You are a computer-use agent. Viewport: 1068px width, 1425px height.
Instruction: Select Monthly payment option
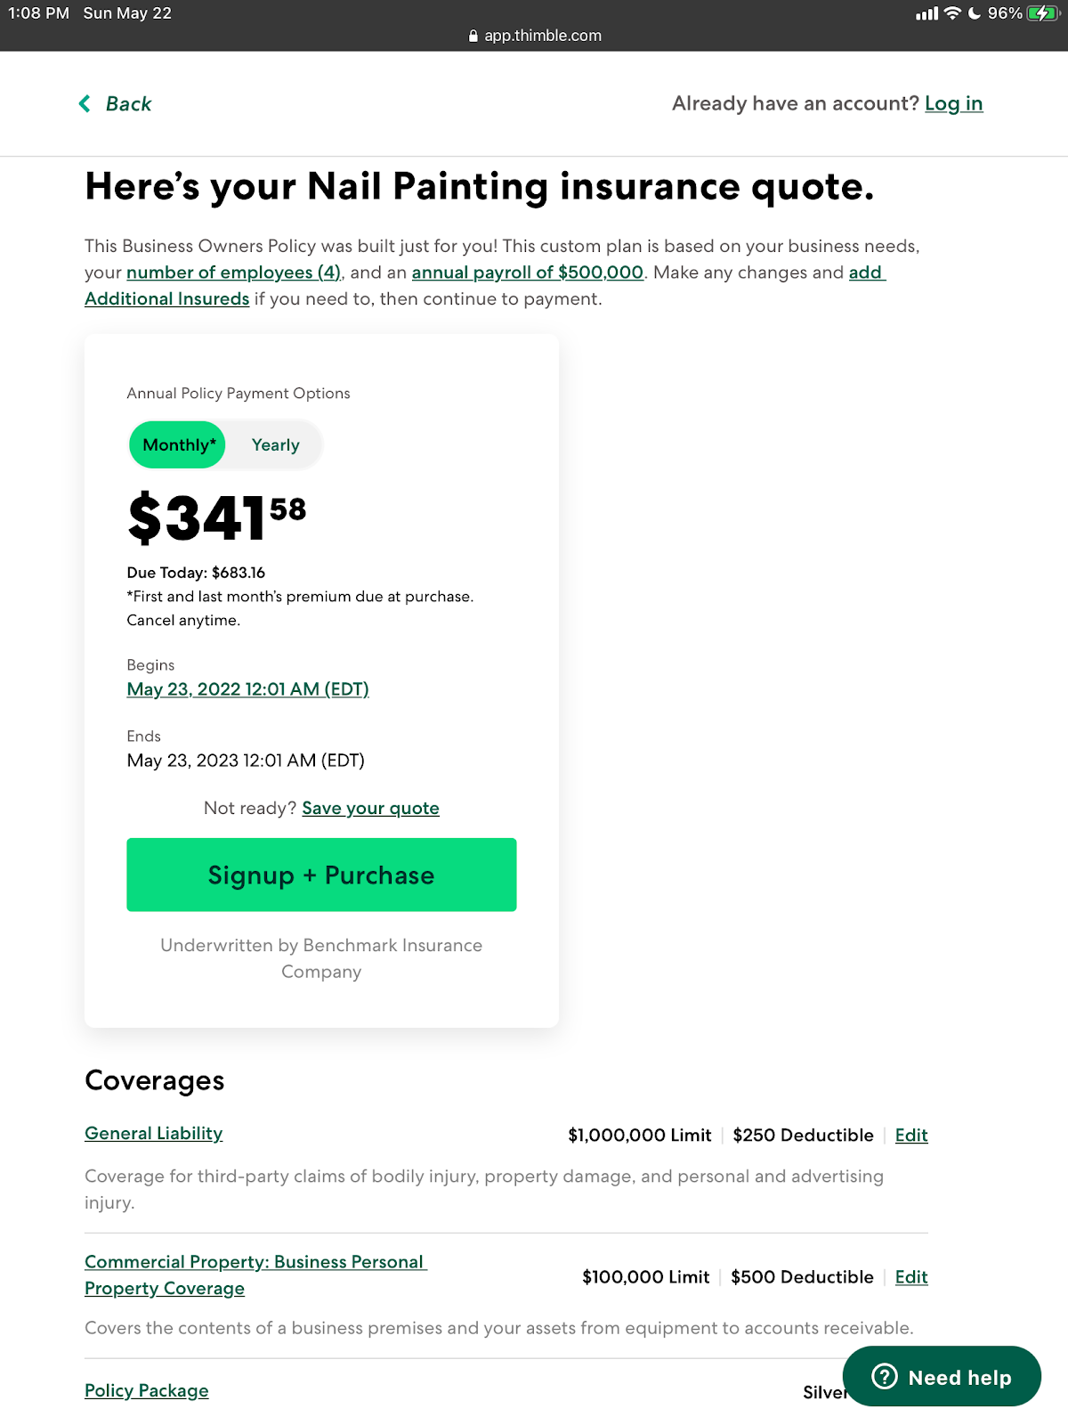178,445
